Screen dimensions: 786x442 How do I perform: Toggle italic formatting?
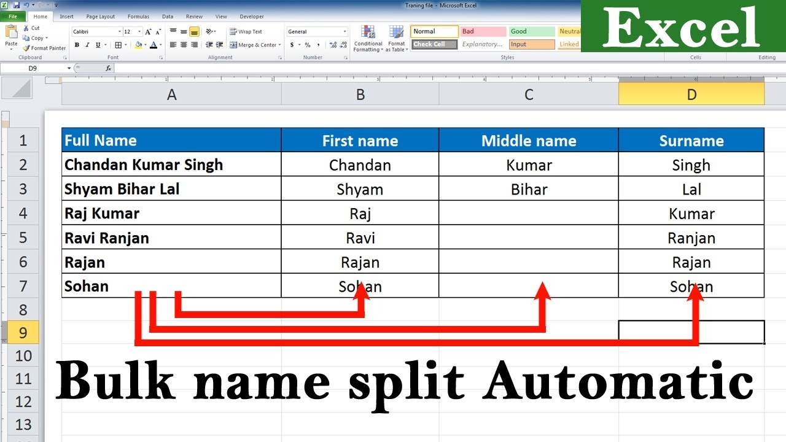point(87,45)
